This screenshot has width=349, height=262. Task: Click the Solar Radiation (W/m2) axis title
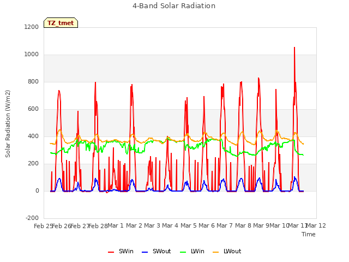click(8, 124)
